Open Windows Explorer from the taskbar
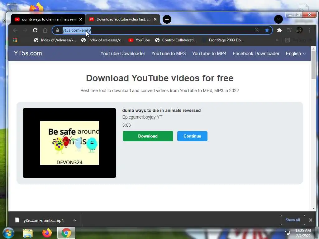The image size is (319, 239). [28, 233]
